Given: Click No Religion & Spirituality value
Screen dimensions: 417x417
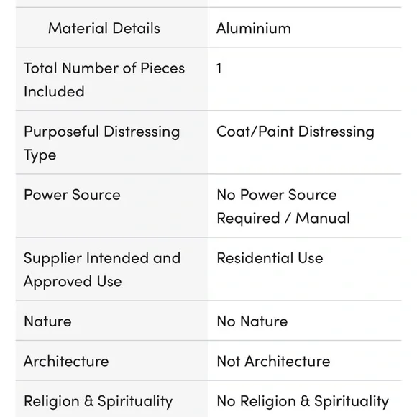Looking at the screenshot, I should point(303,402).
